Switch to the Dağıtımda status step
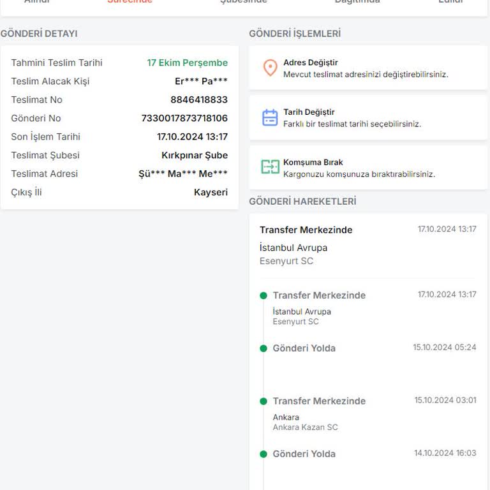This screenshot has width=490, height=490. click(x=357, y=2)
